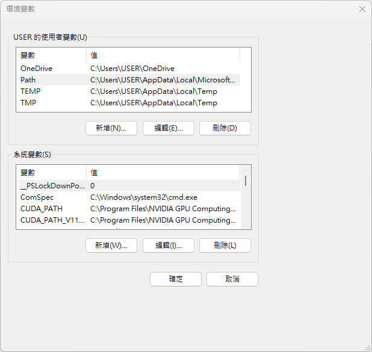Click value C:\Windows\system32\cmd.exe
Image resolution: width=372 pixels, height=352 pixels.
(144, 197)
